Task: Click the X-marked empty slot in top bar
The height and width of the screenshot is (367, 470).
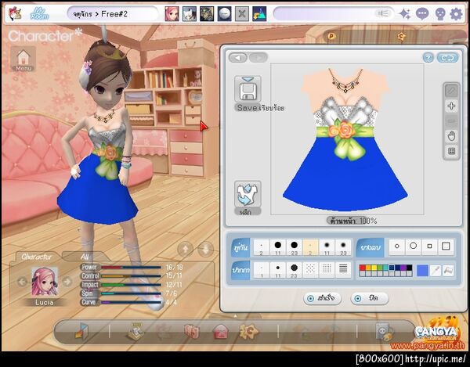Action: click(242, 14)
